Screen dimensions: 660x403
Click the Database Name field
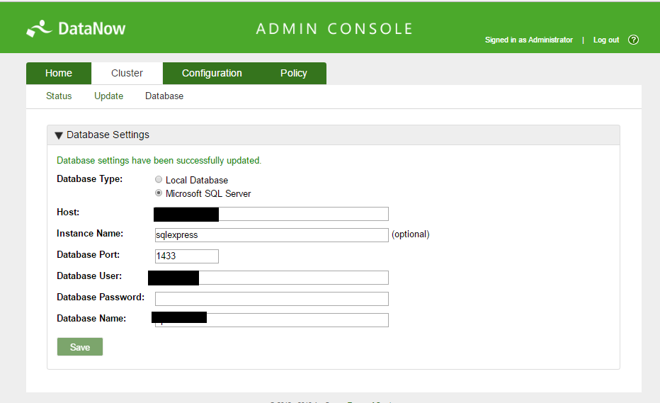(297, 320)
